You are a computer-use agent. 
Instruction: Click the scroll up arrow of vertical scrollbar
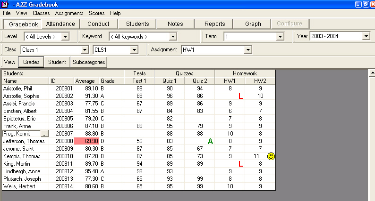coord(372,72)
